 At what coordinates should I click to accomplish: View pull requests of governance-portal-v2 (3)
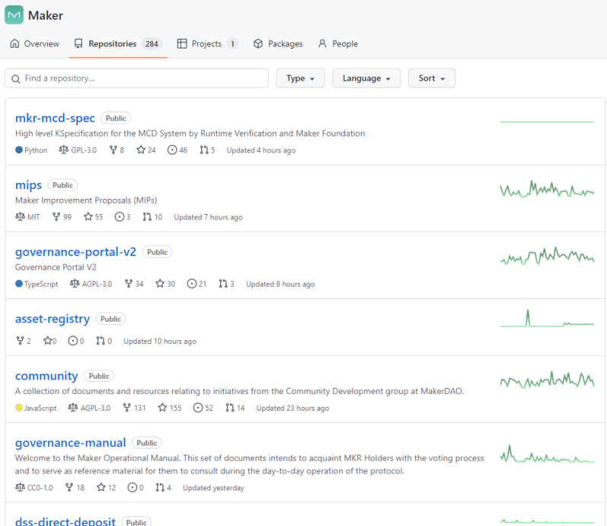point(226,284)
